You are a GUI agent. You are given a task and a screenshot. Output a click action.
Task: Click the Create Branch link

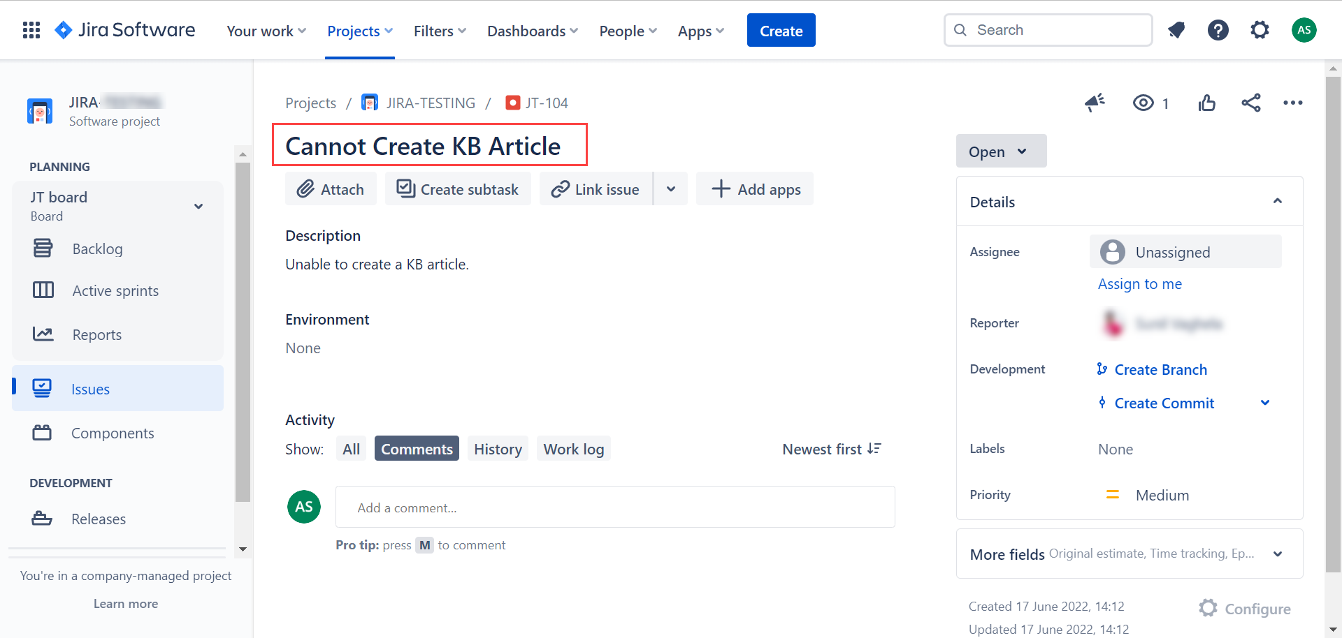[1160, 369]
